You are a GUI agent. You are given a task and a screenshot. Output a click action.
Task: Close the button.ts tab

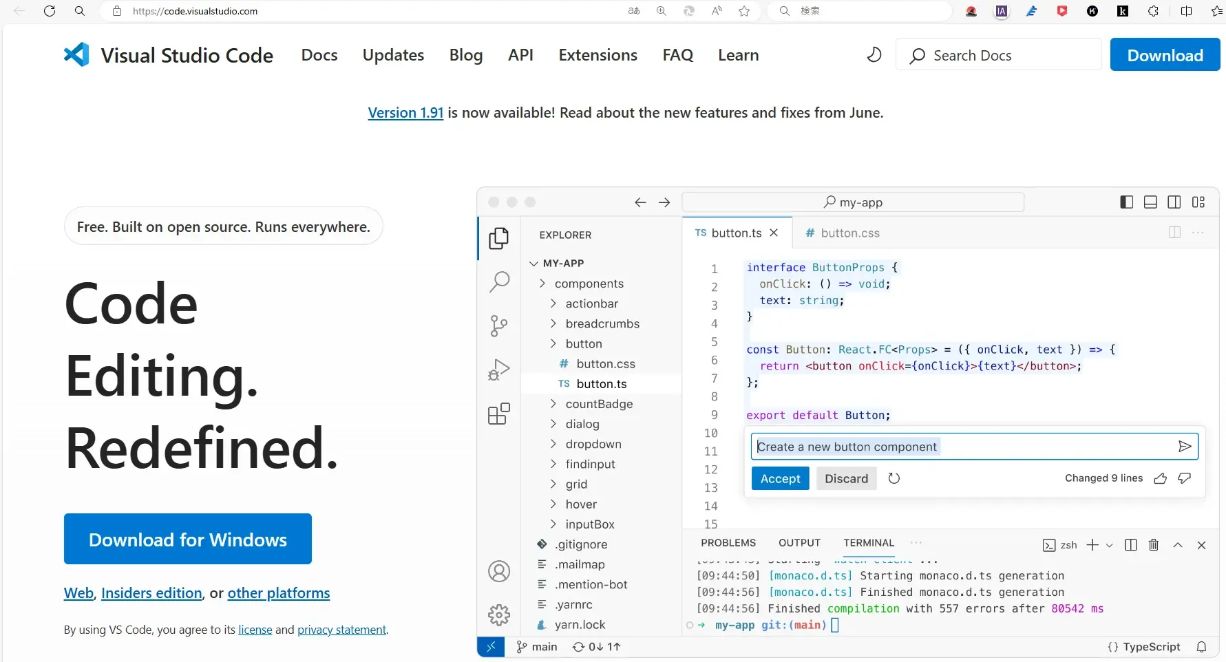pyautogui.click(x=774, y=233)
